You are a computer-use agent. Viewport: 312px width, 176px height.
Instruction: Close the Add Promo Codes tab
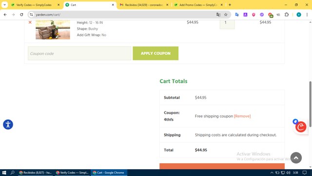[222, 5]
